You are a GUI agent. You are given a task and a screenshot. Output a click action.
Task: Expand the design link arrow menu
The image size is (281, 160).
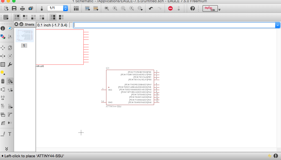click(219, 10)
